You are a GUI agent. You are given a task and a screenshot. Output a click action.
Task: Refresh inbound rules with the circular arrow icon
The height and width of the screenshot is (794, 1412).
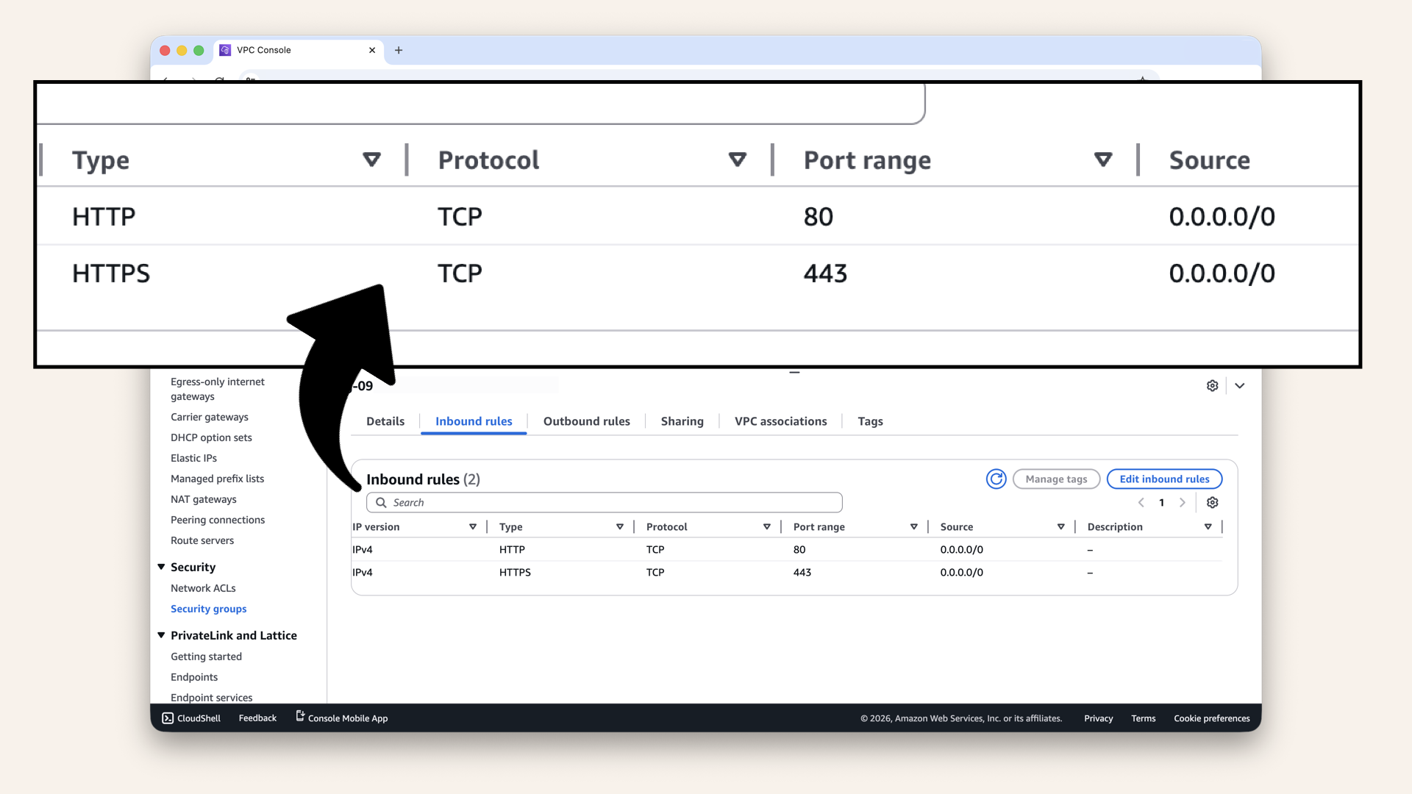coord(996,479)
